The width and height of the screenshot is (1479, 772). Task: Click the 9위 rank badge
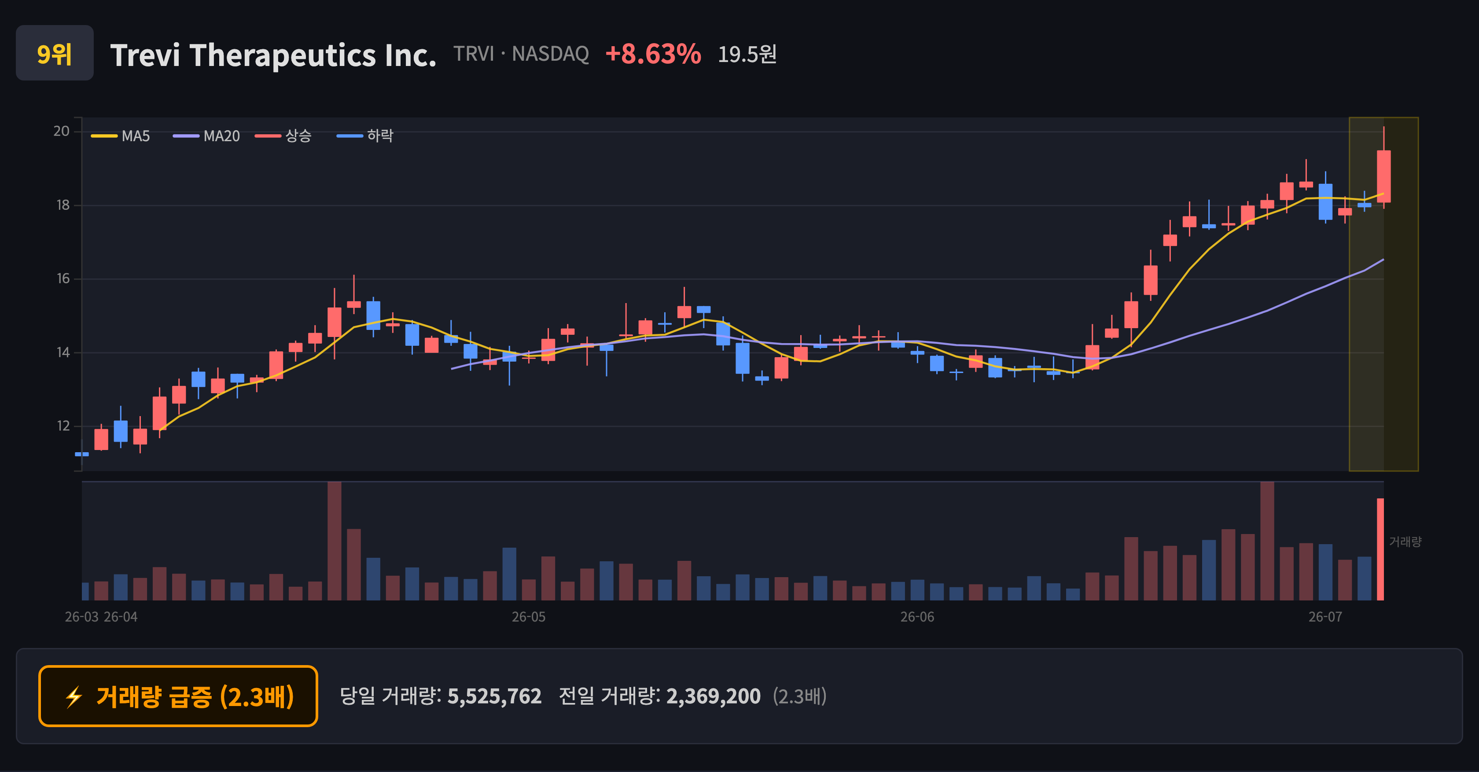[x=55, y=53]
